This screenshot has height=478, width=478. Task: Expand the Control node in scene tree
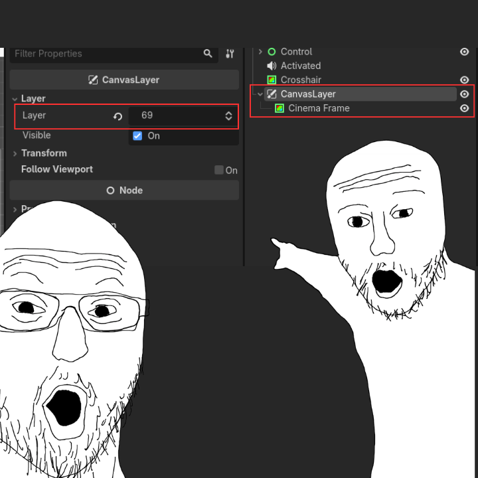(x=260, y=52)
